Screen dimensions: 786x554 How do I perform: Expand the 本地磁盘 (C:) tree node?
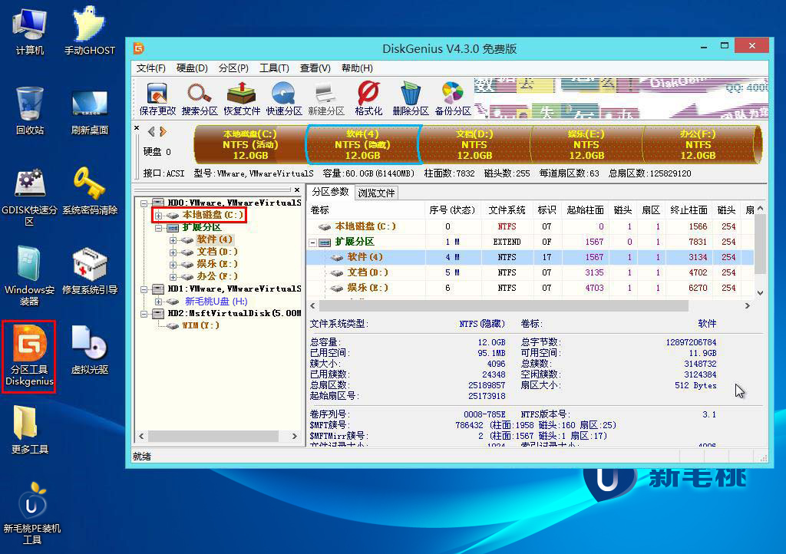coord(158,216)
